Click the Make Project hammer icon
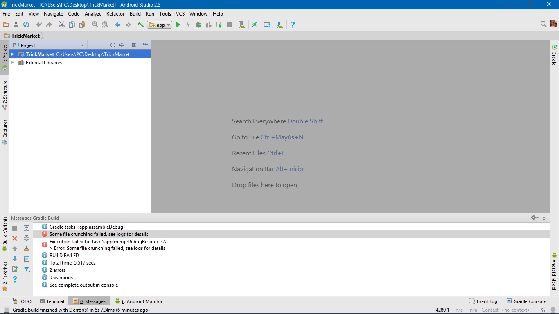This screenshot has height=314, width=559. click(141, 25)
